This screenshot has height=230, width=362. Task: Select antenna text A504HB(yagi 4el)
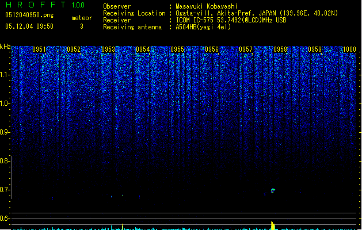pos(203,27)
